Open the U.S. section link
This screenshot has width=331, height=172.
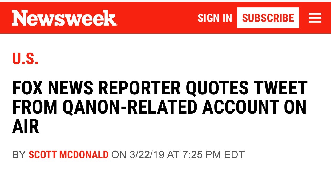tap(25, 58)
